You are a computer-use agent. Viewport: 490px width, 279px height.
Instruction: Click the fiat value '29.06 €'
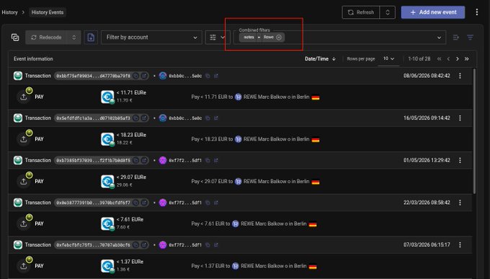click(125, 185)
